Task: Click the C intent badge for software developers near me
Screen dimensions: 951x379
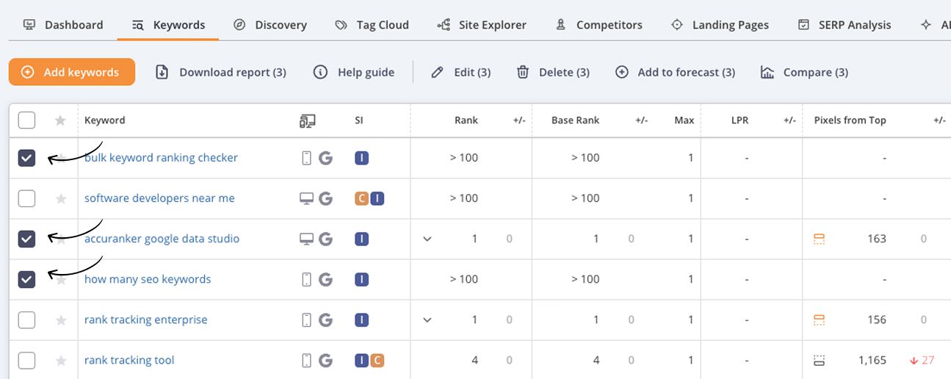Action: point(361,198)
